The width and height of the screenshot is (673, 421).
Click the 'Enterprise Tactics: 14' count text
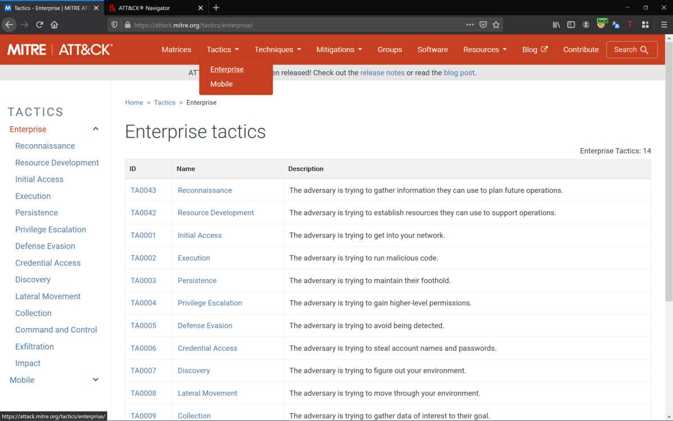615,151
